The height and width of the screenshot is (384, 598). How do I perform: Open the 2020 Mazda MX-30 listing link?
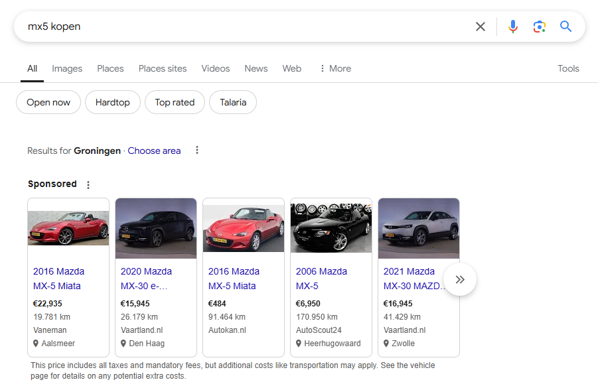(146, 279)
